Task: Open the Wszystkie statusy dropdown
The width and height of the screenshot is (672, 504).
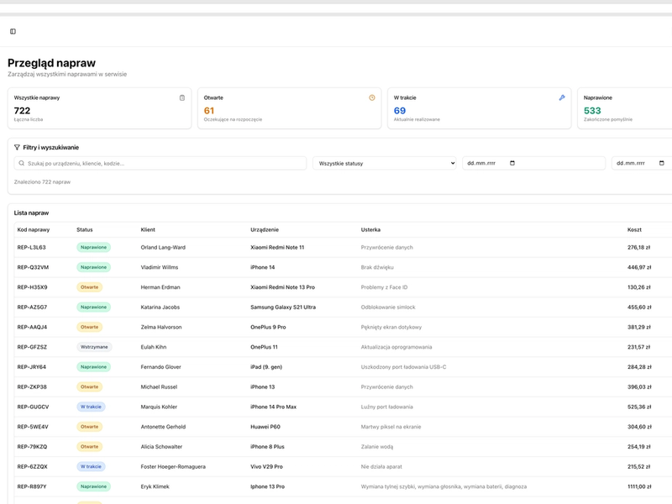Action: tap(385, 163)
